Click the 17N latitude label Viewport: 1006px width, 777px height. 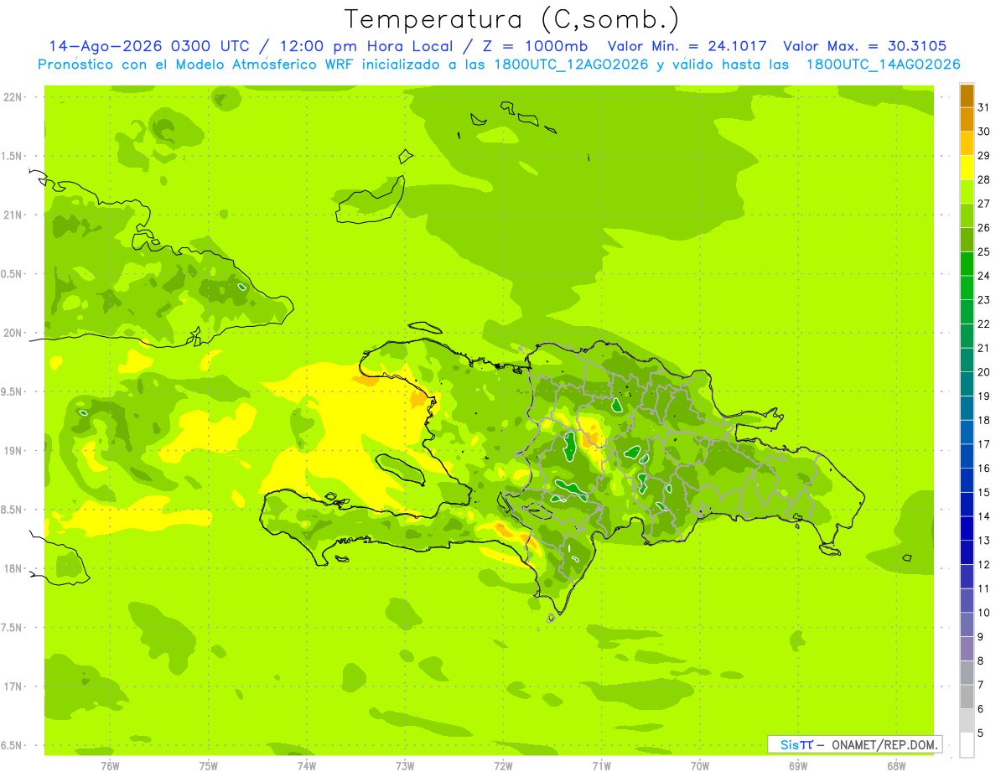click(x=13, y=686)
